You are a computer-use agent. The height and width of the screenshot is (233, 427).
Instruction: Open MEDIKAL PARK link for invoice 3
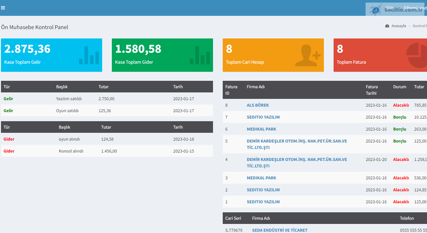point(262,178)
